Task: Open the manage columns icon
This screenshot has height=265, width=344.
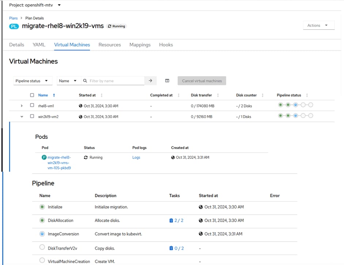Action: click(x=167, y=81)
